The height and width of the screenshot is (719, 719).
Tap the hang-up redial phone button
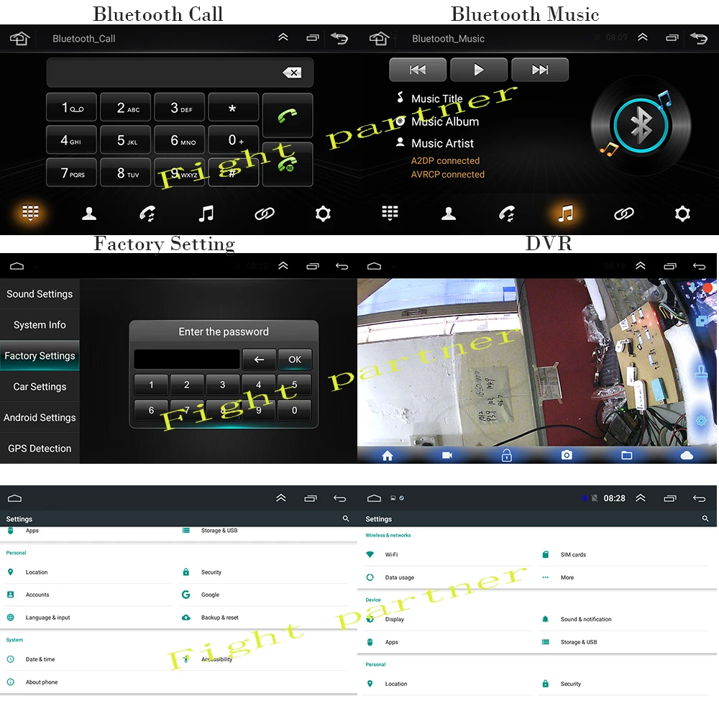[288, 164]
